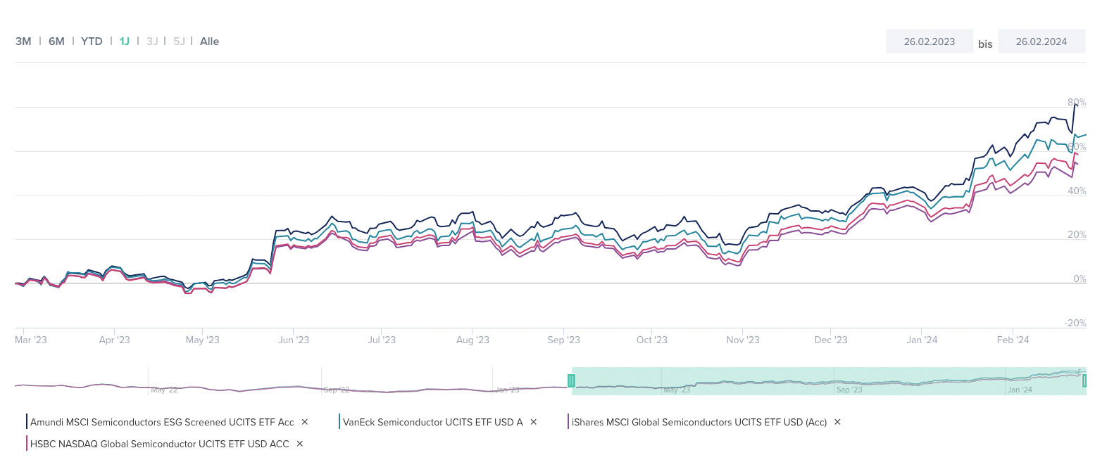
Task: Show YTD performance range
Action: (92, 41)
